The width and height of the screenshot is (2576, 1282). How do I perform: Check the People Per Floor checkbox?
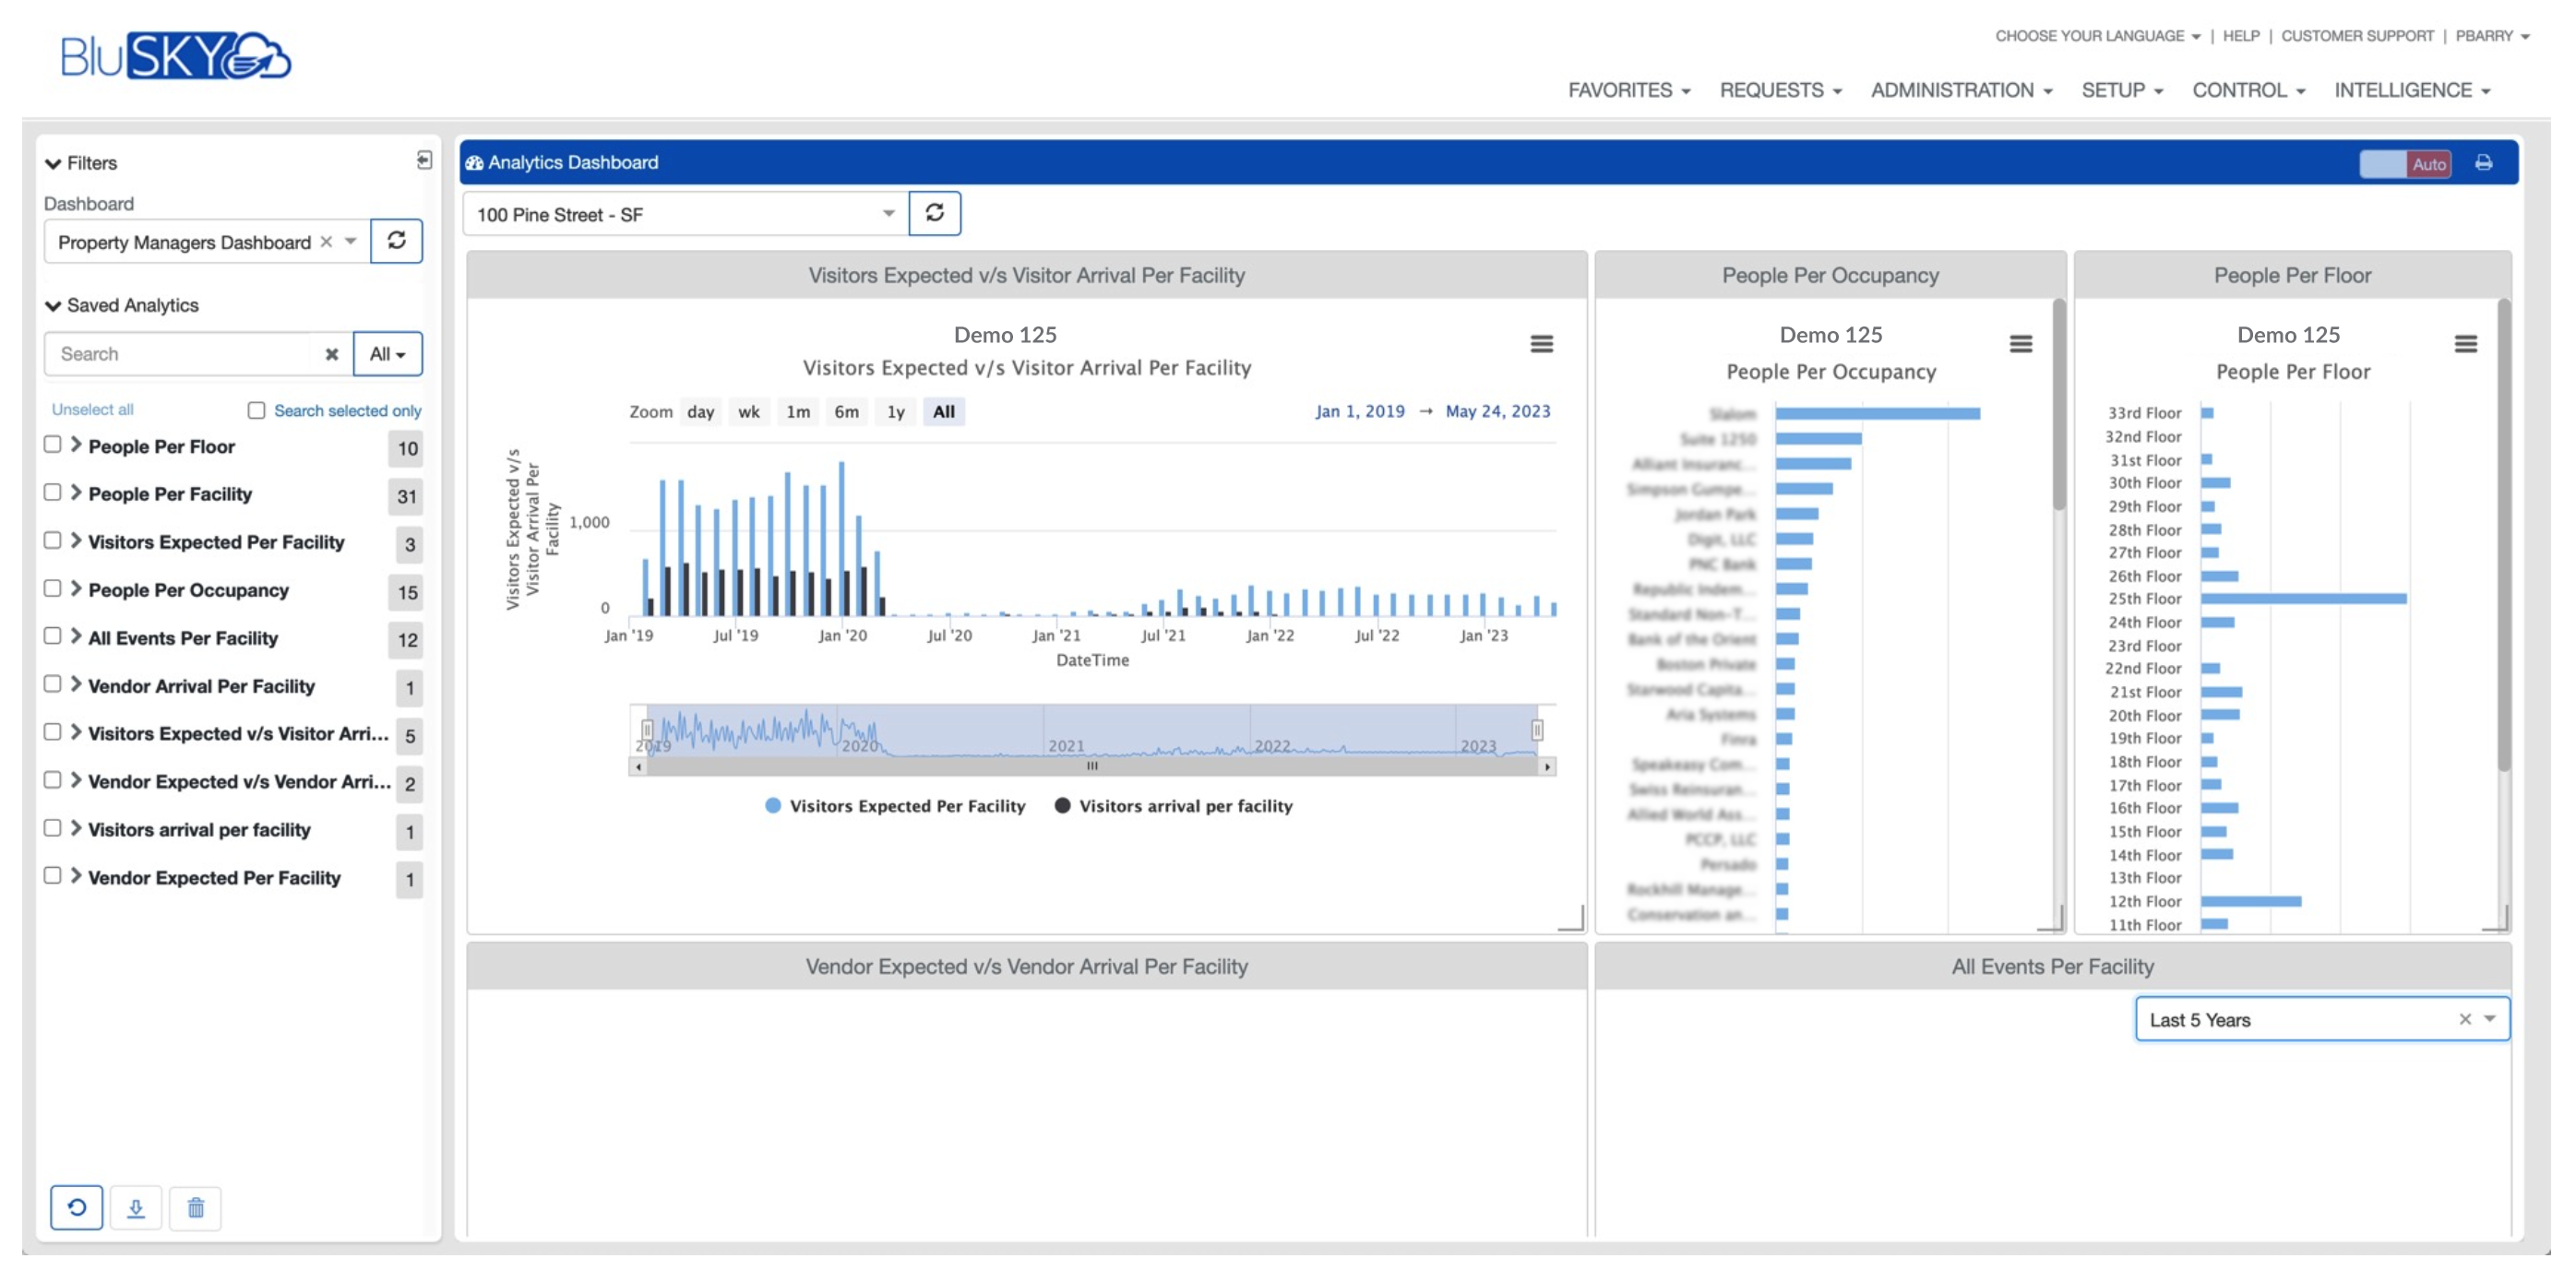(x=52, y=446)
